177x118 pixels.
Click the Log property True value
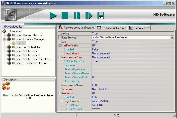[95, 41]
